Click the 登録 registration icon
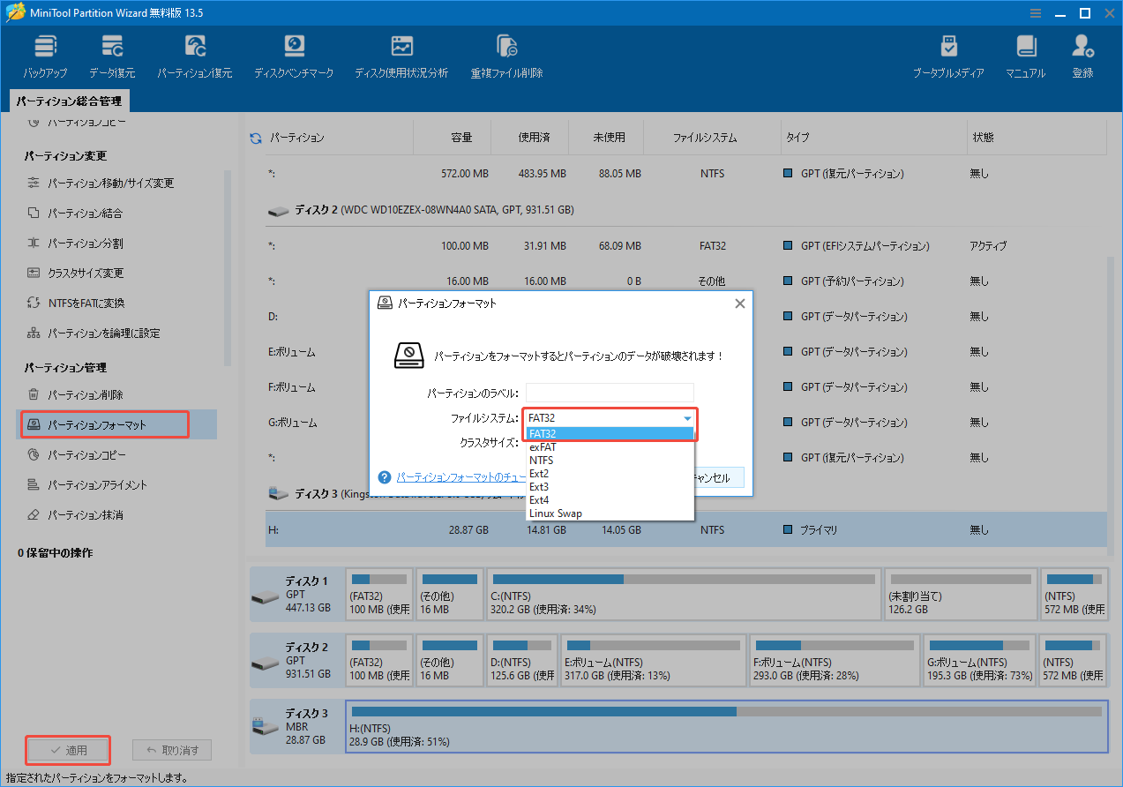Image resolution: width=1123 pixels, height=787 pixels. point(1082,55)
